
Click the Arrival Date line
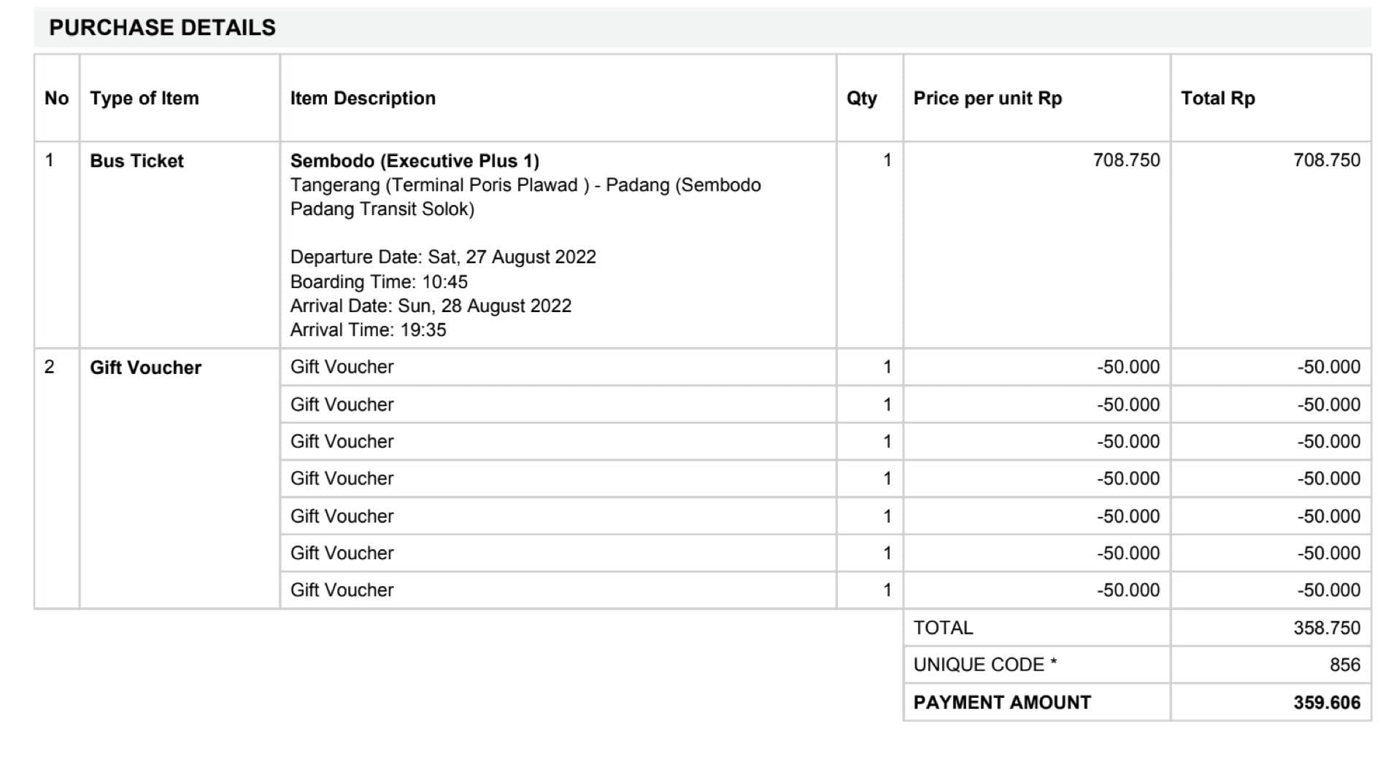(431, 306)
